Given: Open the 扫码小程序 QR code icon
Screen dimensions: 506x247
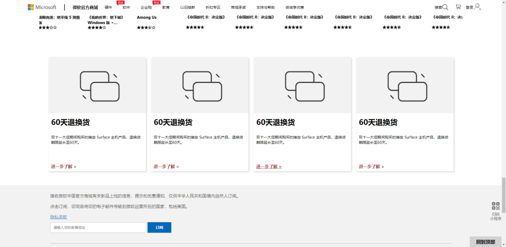Looking at the screenshot, I should click(496, 206).
